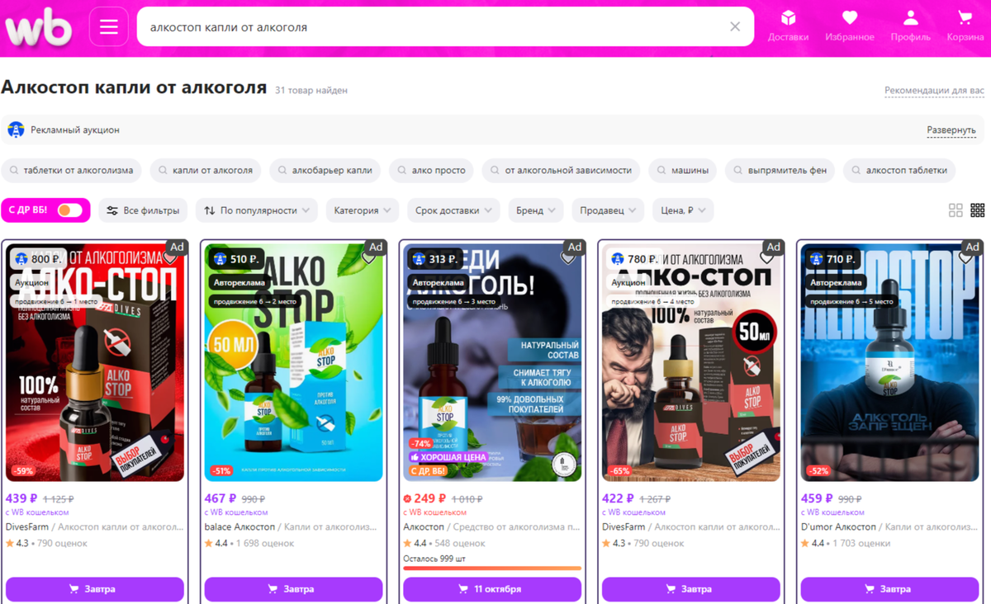Open Профиль person icon
This screenshot has height=604, width=991.
tap(910, 26)
